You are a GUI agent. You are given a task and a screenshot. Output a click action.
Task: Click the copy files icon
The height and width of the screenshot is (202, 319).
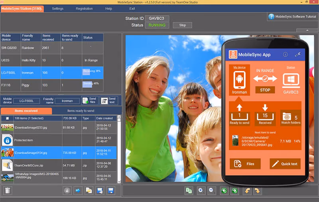coord(89,190)
